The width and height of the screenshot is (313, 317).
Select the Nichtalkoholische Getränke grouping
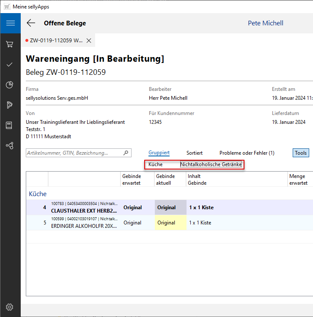tap(211, 164)
